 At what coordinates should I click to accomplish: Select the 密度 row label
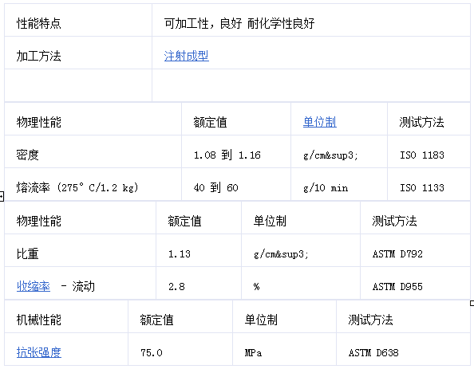point(27,155)
